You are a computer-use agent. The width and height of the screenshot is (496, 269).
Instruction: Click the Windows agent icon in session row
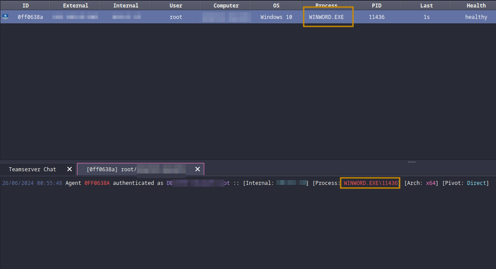pyautogui.click(x=5, y=17)
